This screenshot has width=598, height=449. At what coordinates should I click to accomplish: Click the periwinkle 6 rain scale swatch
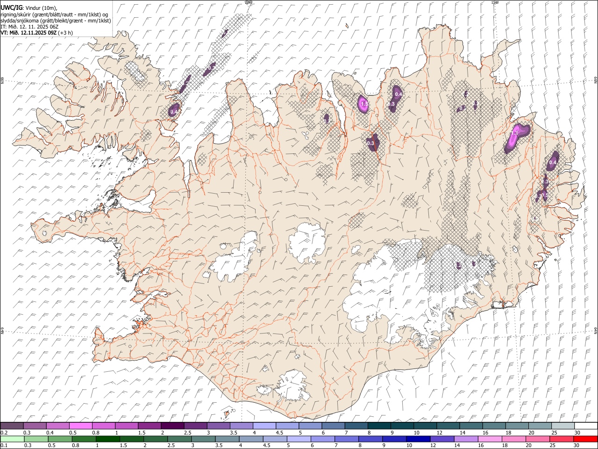(322, 439)
